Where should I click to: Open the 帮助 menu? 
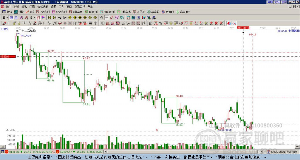pos(90,7)
